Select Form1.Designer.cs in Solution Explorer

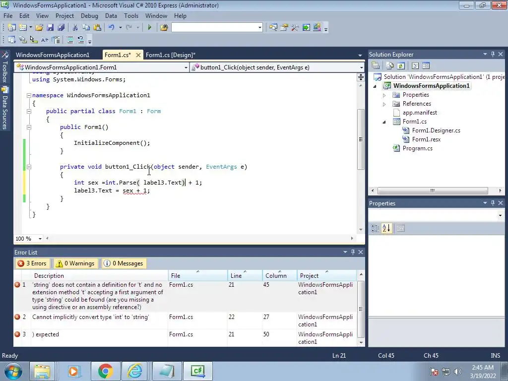pyautogui.click(x=436, y=130)
